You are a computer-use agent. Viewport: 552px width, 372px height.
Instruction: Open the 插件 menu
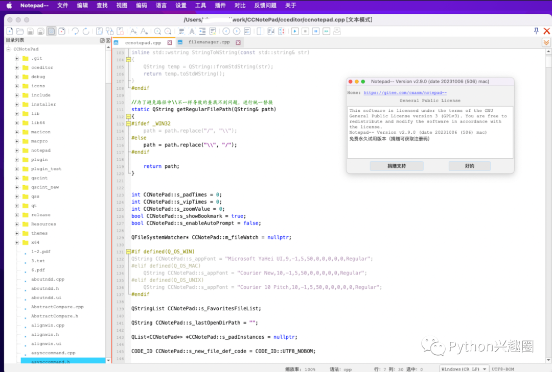pyautogui.click(x=220, y=5)
